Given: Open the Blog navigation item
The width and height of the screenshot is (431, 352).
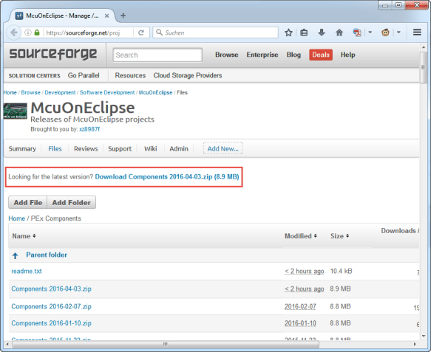Looking at the screenshot, I should pyautogui.click(x=293, y=55).
